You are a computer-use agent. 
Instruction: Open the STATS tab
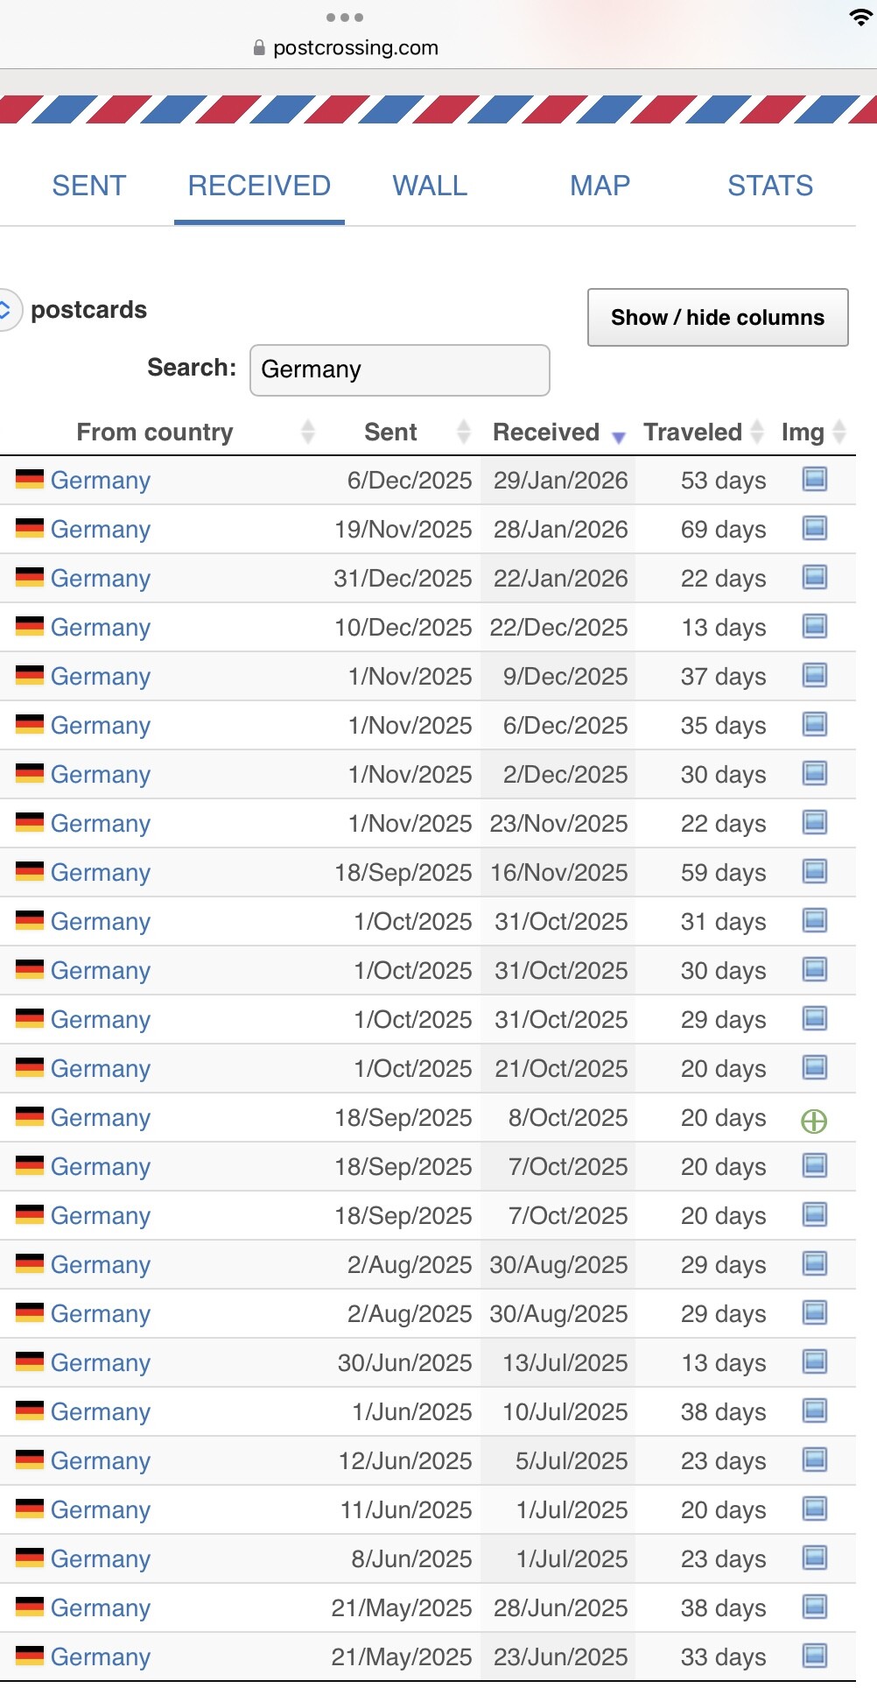[770, 186]
